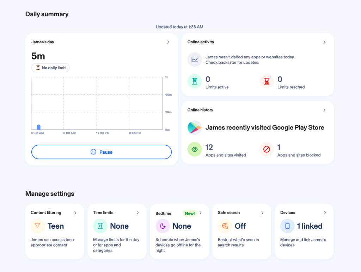Viewport: 361px width, 272px height.
Task: Click the Content filtering funnel icon
Action: click(x=38, y=226)
